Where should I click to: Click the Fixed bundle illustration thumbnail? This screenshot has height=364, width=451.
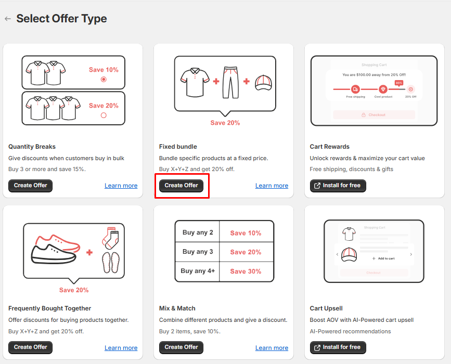pyautogui.click(x=224, y=84)
